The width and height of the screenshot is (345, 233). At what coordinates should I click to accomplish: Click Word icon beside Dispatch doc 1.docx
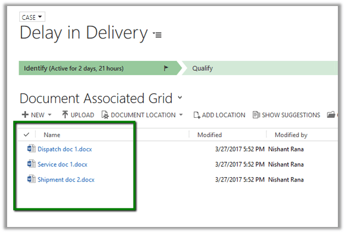pos(31,149)
